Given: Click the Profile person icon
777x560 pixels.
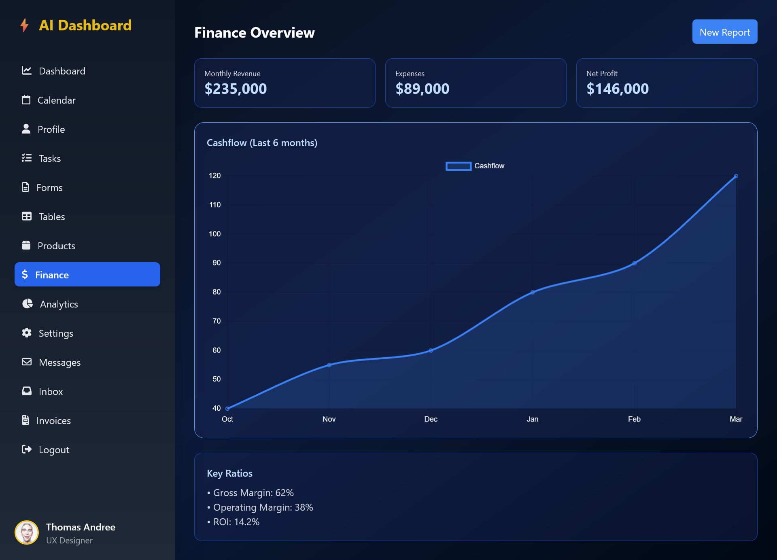Looking at the screenshot, I should (26, 129).
